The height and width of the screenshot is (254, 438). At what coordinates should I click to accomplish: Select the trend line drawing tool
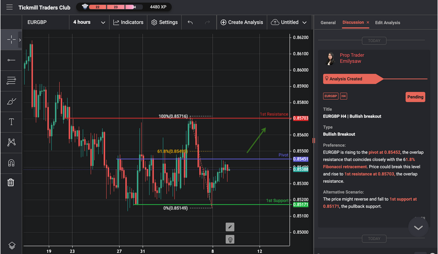(x=11, y=60)
